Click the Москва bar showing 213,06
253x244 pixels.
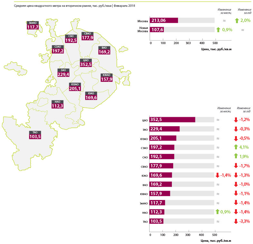coord(164,20)
